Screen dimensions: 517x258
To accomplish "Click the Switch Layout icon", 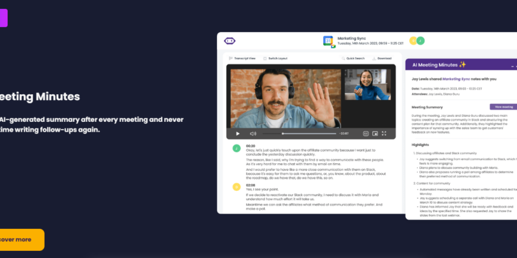I will click(x=265, y=58).
